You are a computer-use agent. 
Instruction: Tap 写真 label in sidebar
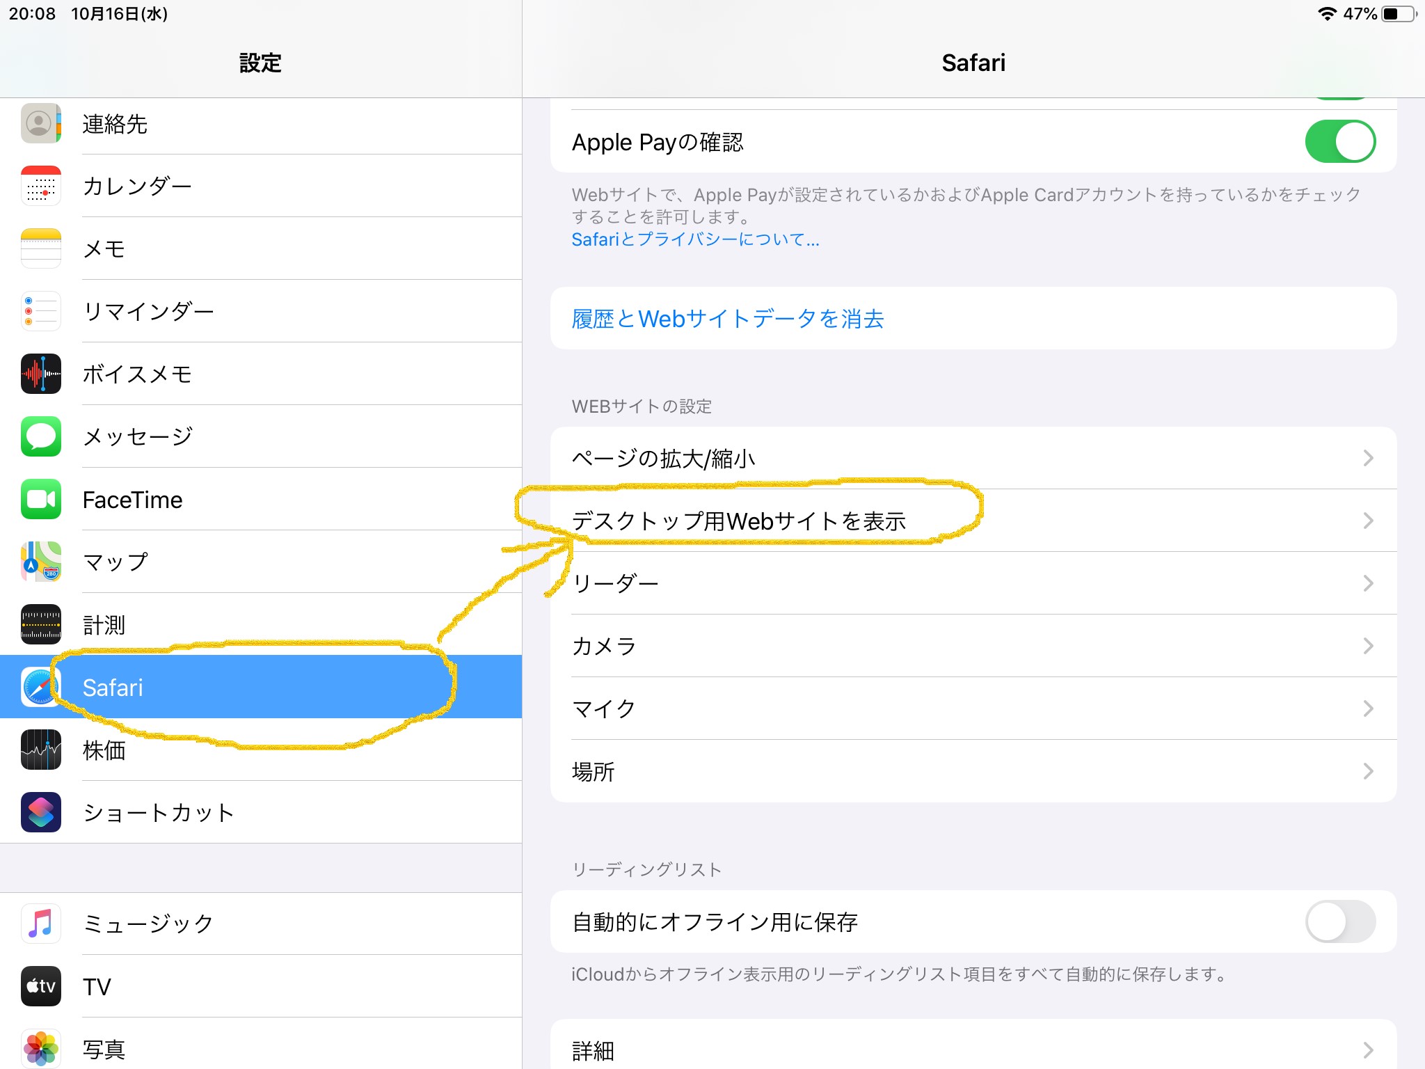coord(104,1049)
